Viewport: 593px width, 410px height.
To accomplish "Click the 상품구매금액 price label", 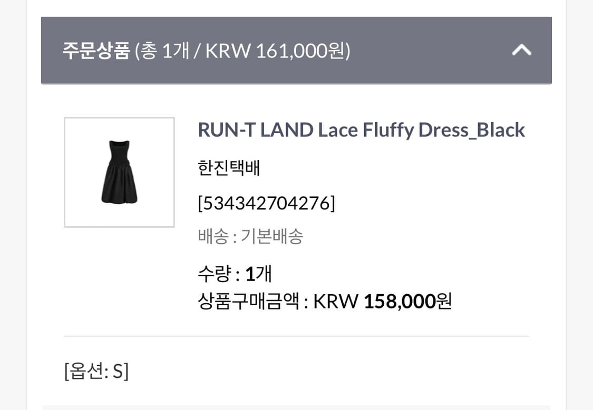I will click(x=249, y=302).
